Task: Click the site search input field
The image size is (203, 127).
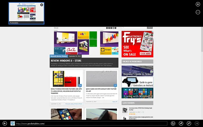Action: pyautogui.click(x=134, y=27)
